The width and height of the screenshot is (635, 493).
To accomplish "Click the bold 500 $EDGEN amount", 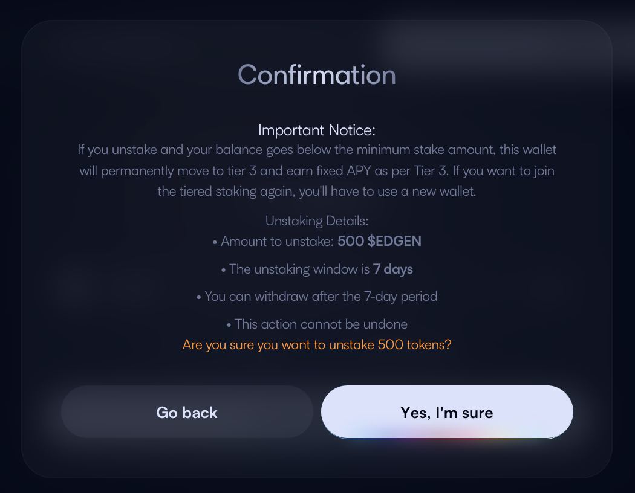I will point(379,242).
